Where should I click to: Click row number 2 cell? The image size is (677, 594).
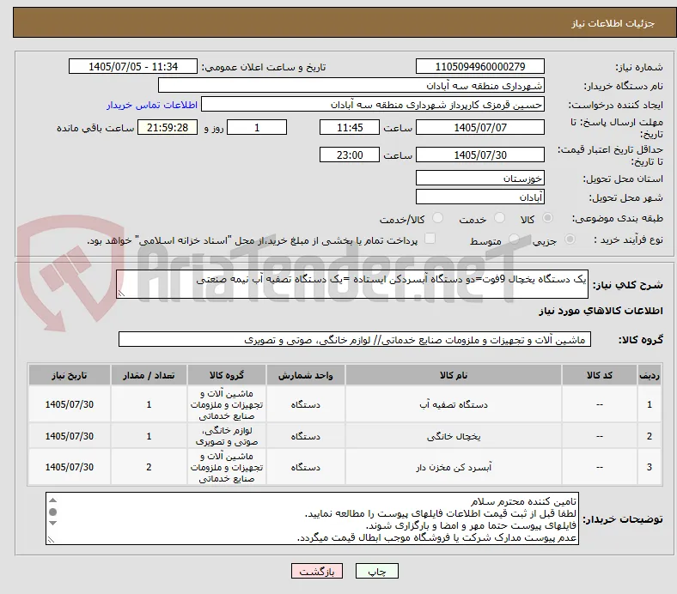(649, 436)
